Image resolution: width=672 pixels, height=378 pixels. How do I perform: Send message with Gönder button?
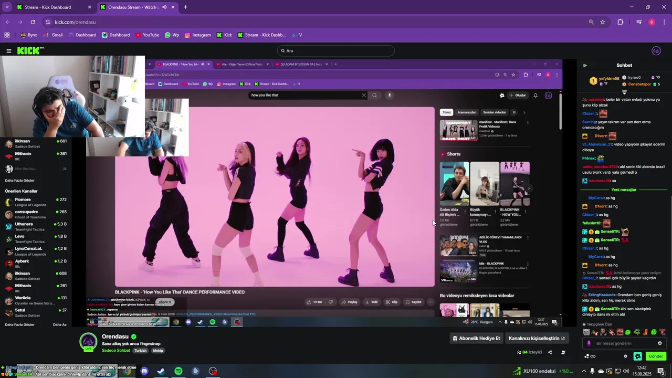656,356
